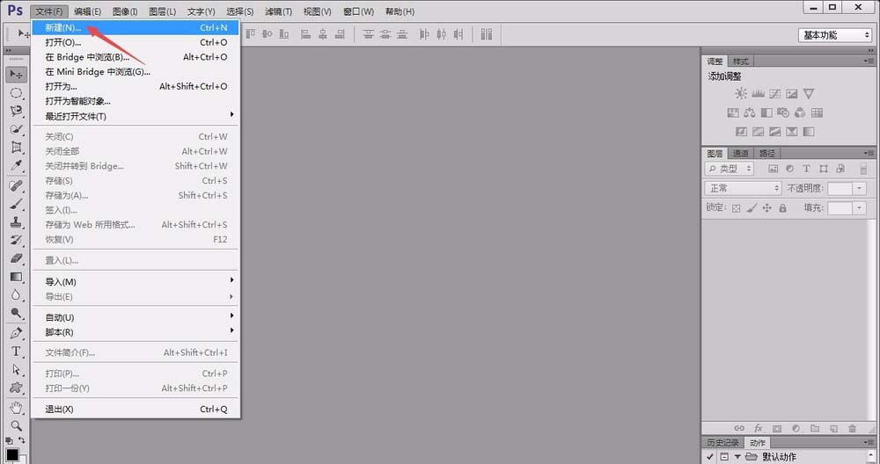Add a Channel Mixer adjustment
Image resolution: width=880 pixels, height=464 pixels.
pos(800,112)
